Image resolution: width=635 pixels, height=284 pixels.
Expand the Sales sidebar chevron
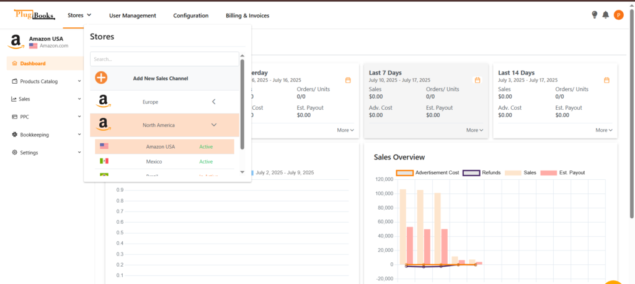click(x=79, y=99)
